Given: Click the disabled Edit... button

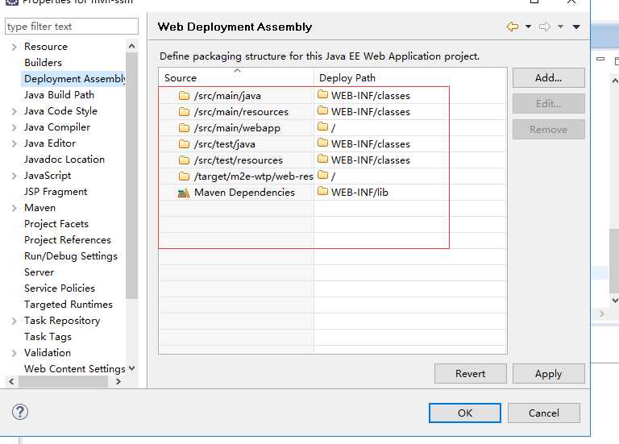Looking at the screenshot, I should [548, 104].
